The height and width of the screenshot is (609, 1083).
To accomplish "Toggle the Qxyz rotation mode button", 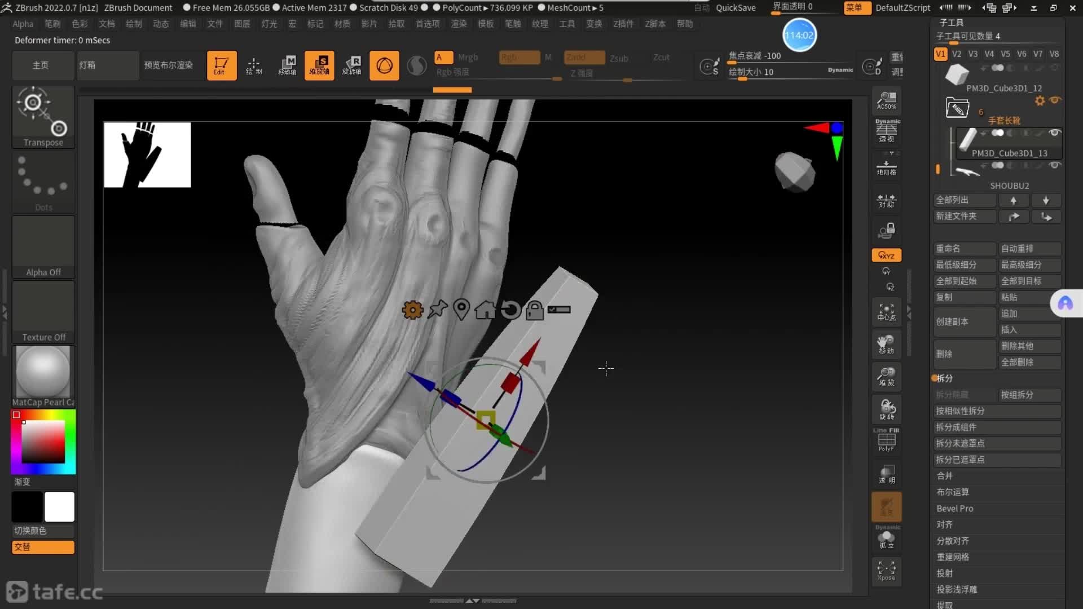I will (887, 255).
